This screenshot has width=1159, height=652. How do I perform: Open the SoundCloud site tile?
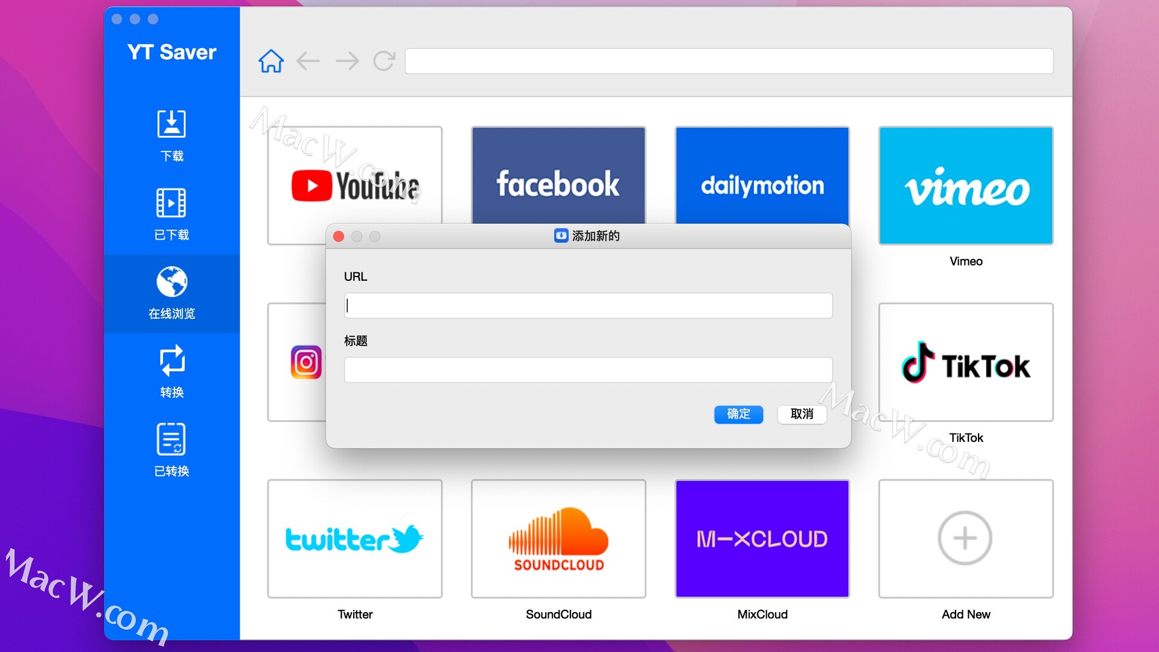558,539
